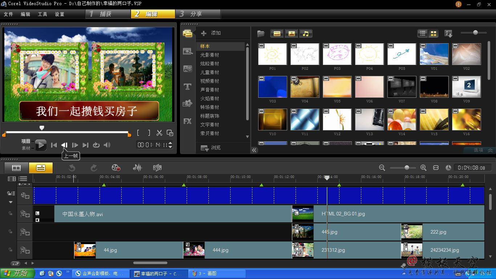Fit project in timeline window icon
The width and height of the screenshot is (496, 279).
(436, 167)
